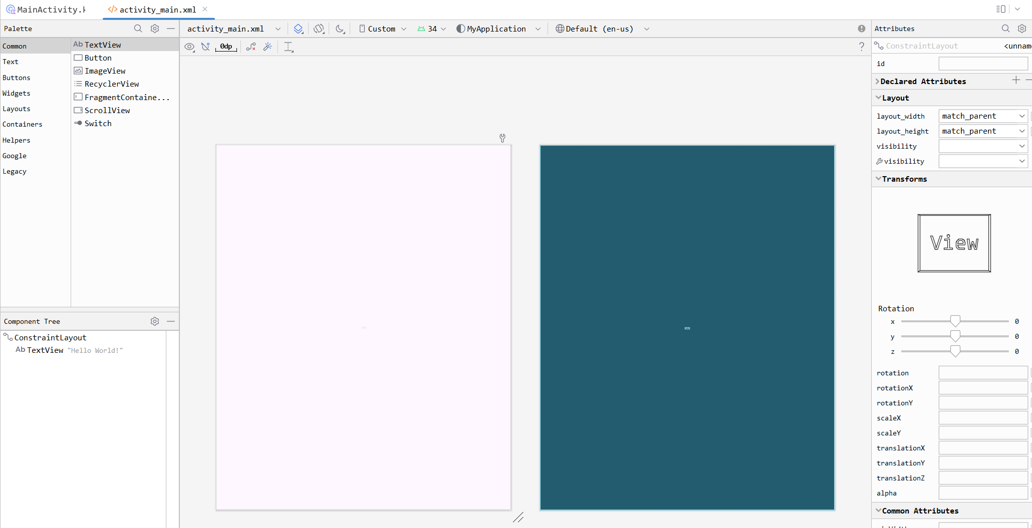Open guidelines tool icon
The width and height of the screenshot is (1032, 528).
click(x=289, y=47)
